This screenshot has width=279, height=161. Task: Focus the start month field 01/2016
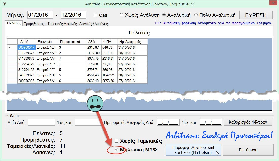point(40,15)
